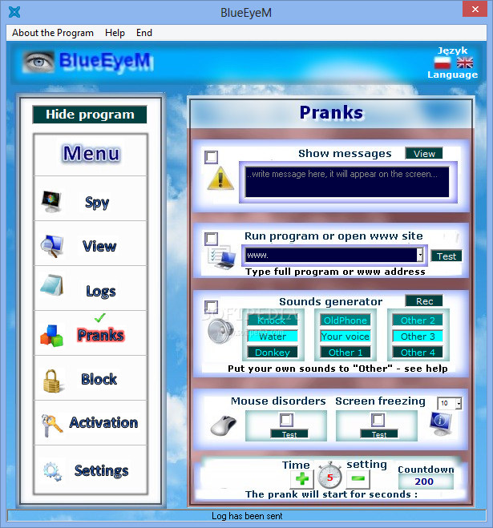Select the Water sound
The height and width of the screenshot is (528, 493).
click(x=273, y=336)
